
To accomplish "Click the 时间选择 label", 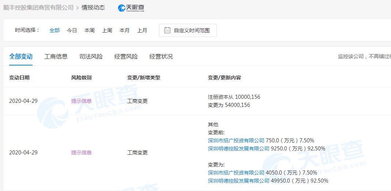I will click(x=27, y=30).
